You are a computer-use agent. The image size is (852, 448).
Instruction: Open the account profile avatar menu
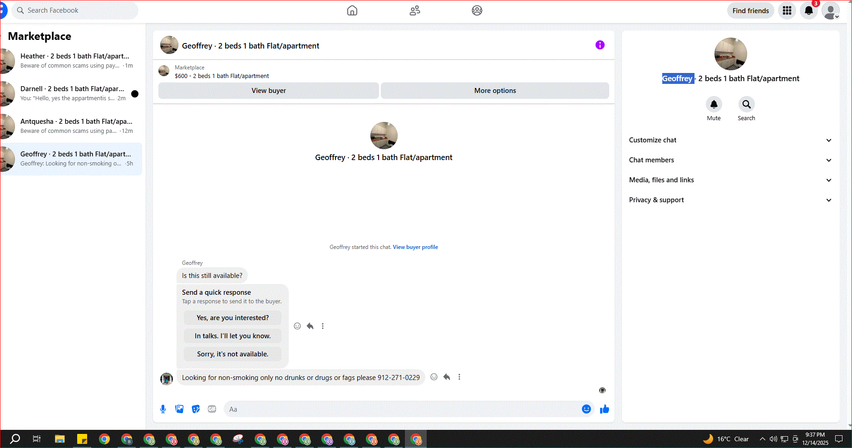[831, 10]
